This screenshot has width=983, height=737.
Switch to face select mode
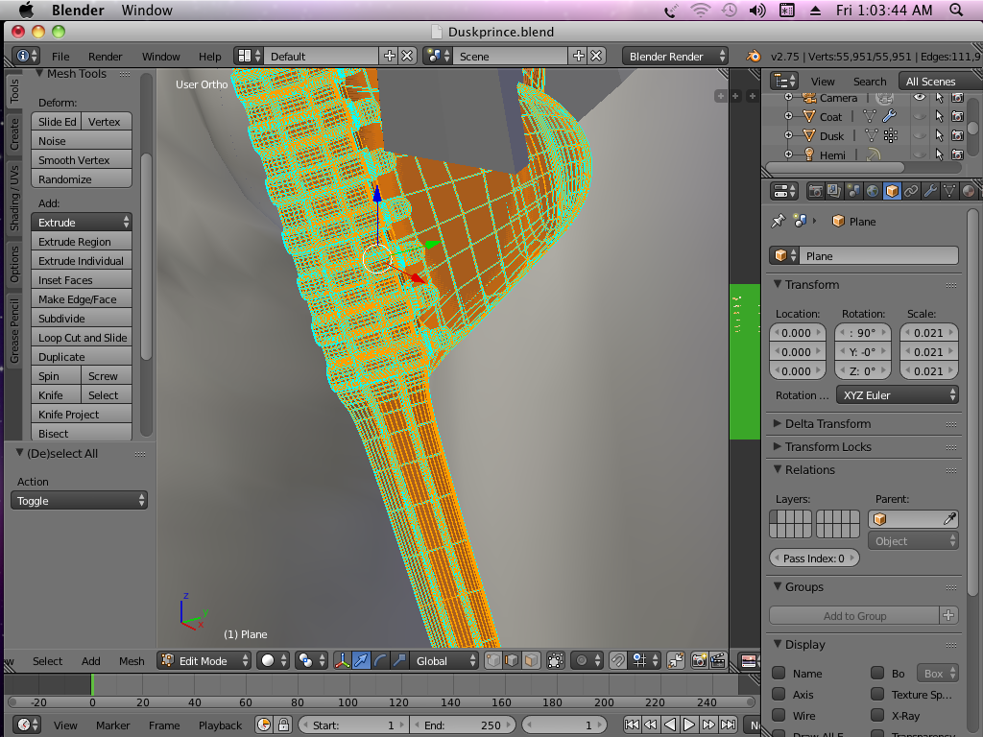click(531, 660)
